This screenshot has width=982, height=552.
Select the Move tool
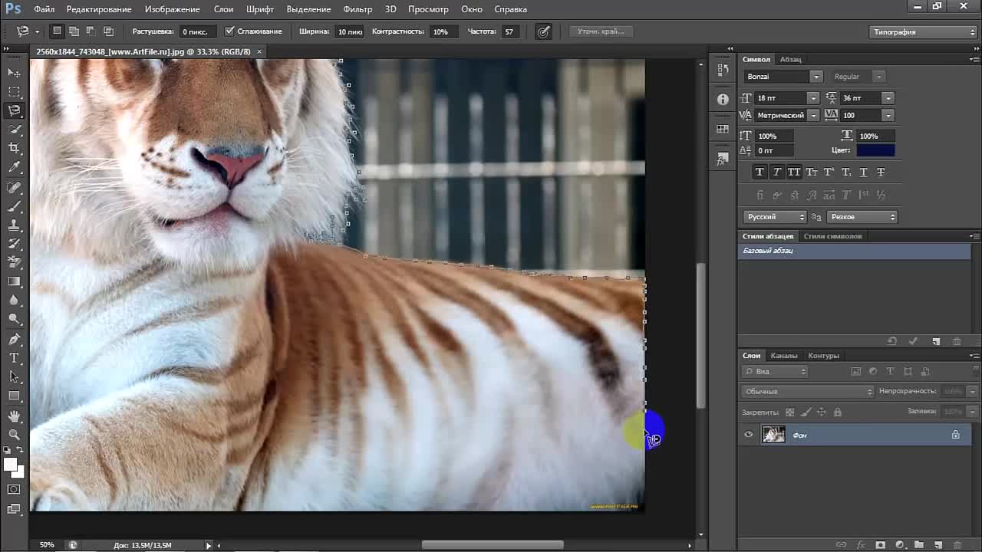(14, 73)
